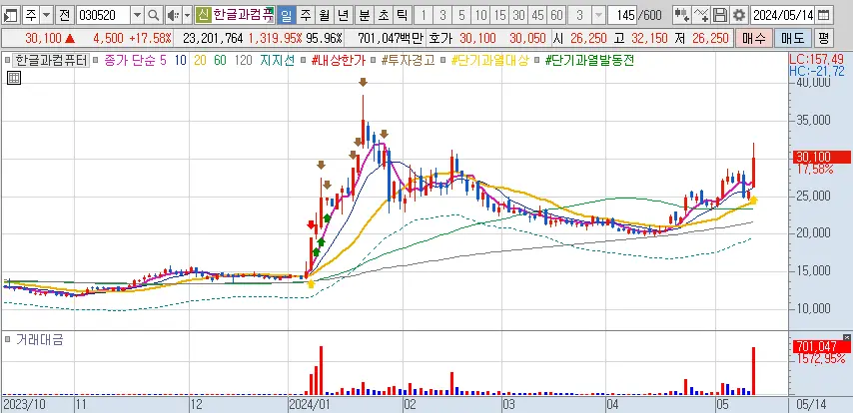Screen dimensions: 853x413
Task: Click the 지지선 support line label
Action: (x=277, y=60)
